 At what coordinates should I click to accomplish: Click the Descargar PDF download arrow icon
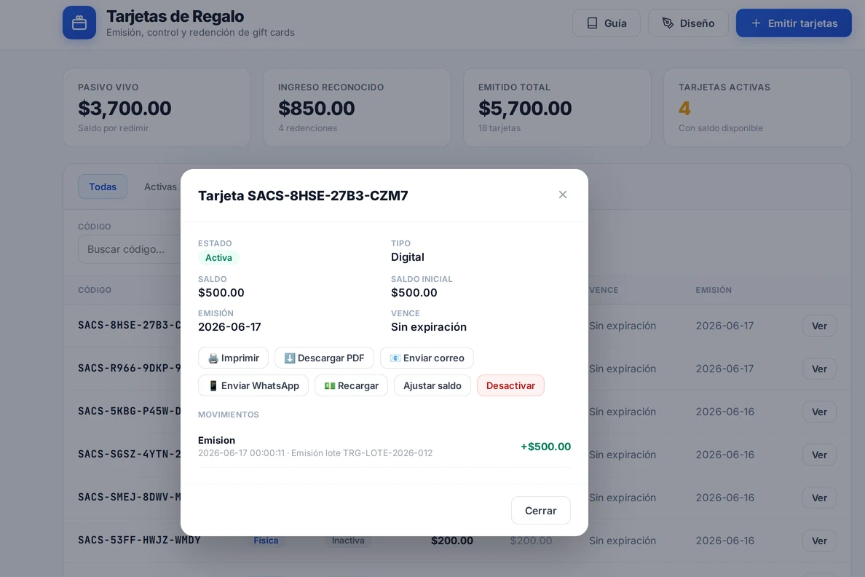(x=290, y=358)
